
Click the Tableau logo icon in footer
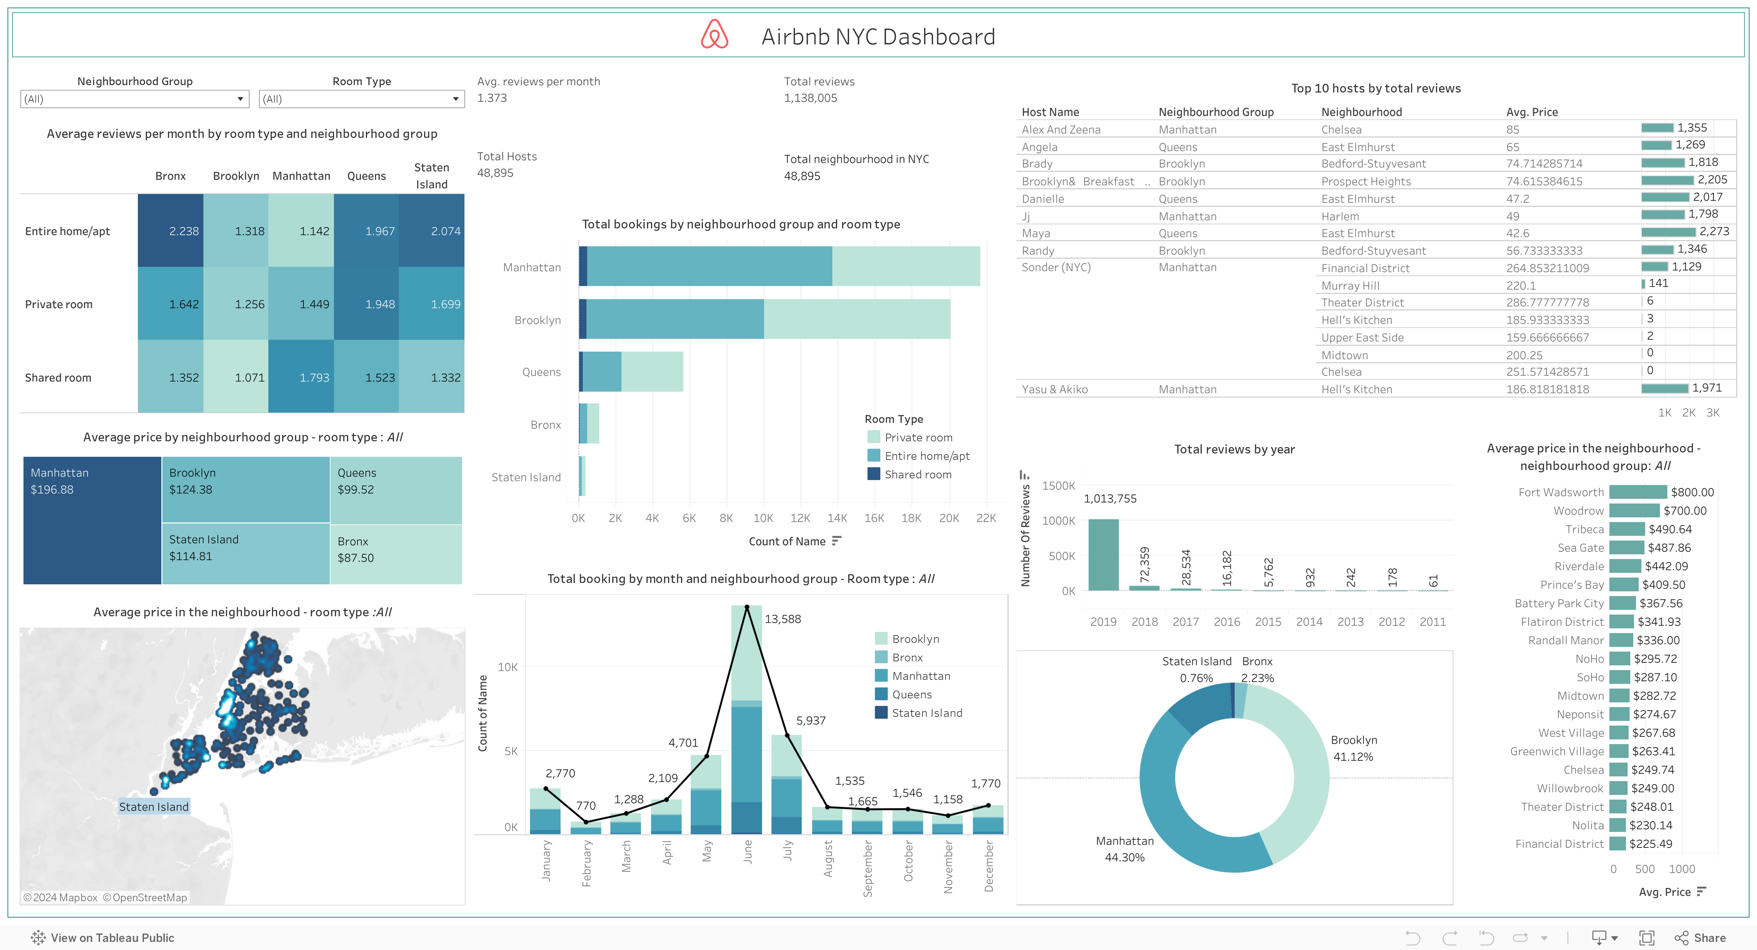tap(38, 937)
